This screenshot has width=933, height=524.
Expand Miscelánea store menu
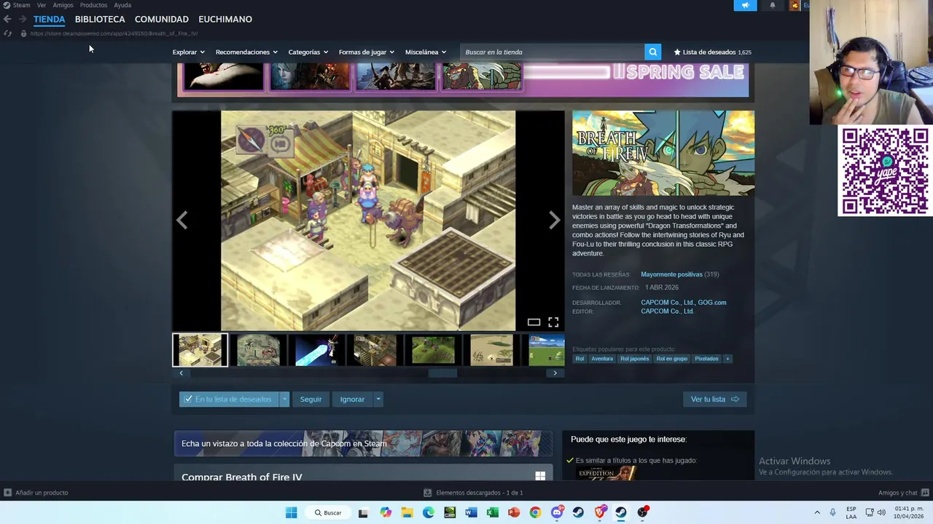[x=426, y=52]
